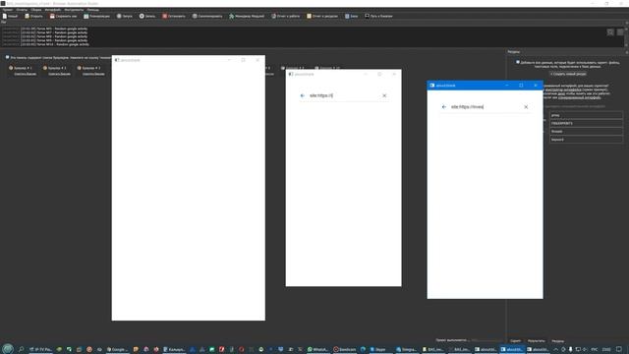Click the underlined link ending resources description
The height and width of the screenshot is (354, 629).
(579, 97)
